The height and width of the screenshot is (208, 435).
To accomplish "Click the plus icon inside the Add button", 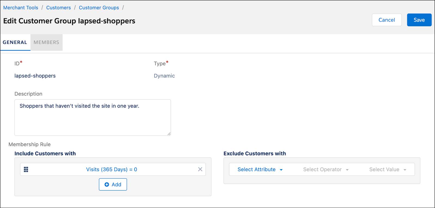I will coord(107,184).
